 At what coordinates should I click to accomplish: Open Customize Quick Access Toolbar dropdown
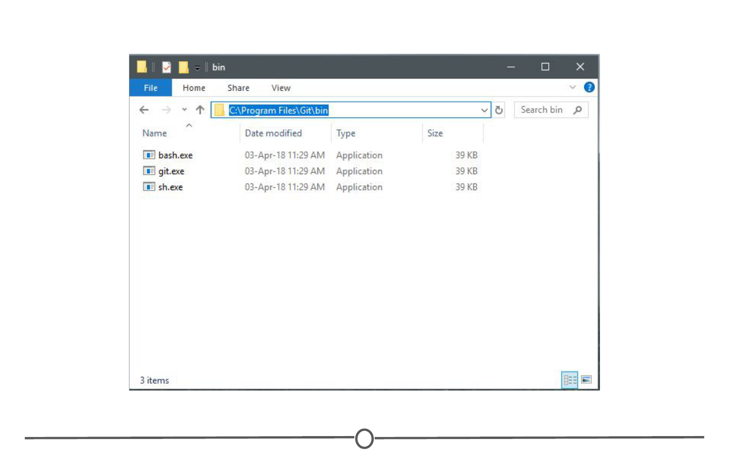tap(197, 68)
